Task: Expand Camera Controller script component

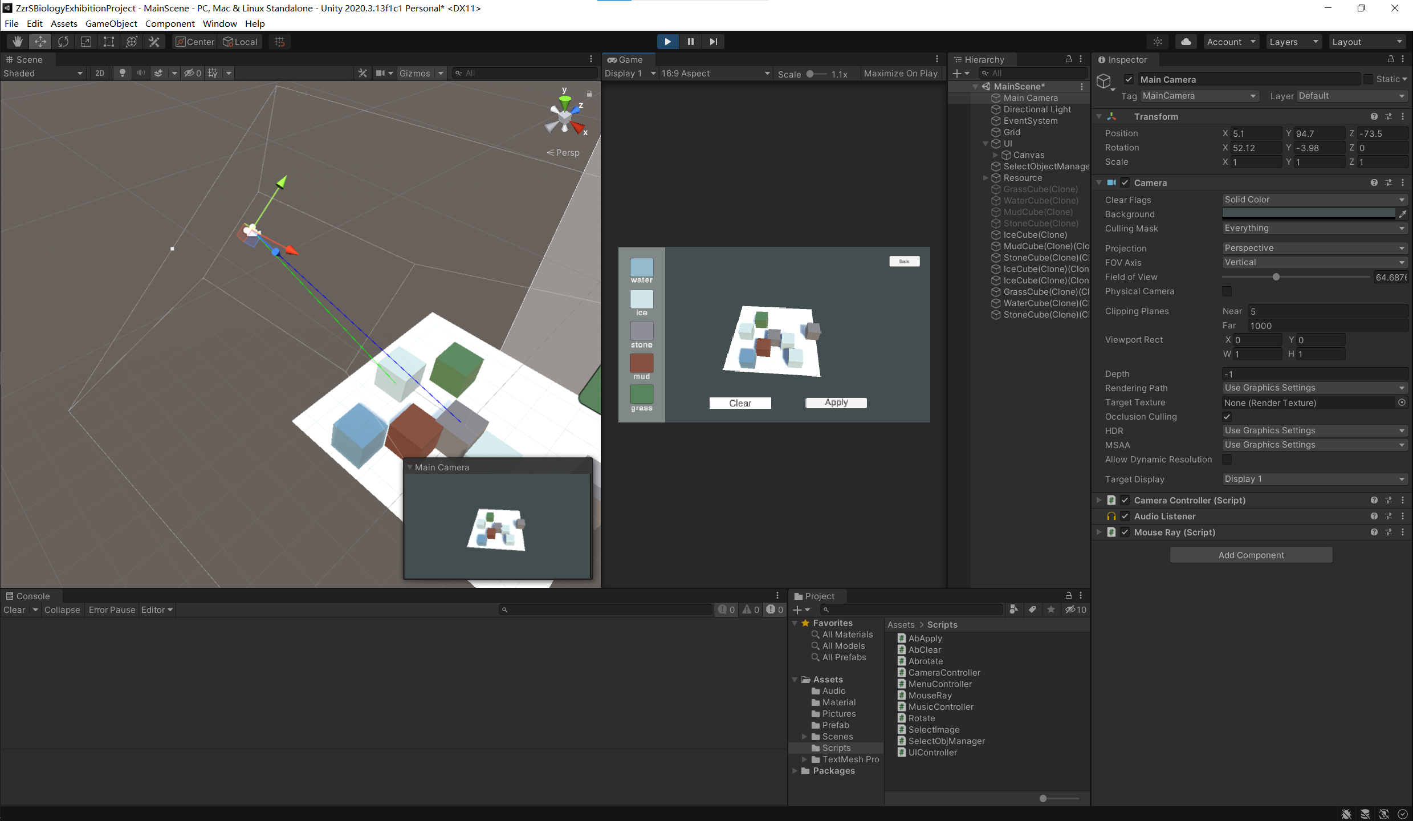Action: point(1099,500)
